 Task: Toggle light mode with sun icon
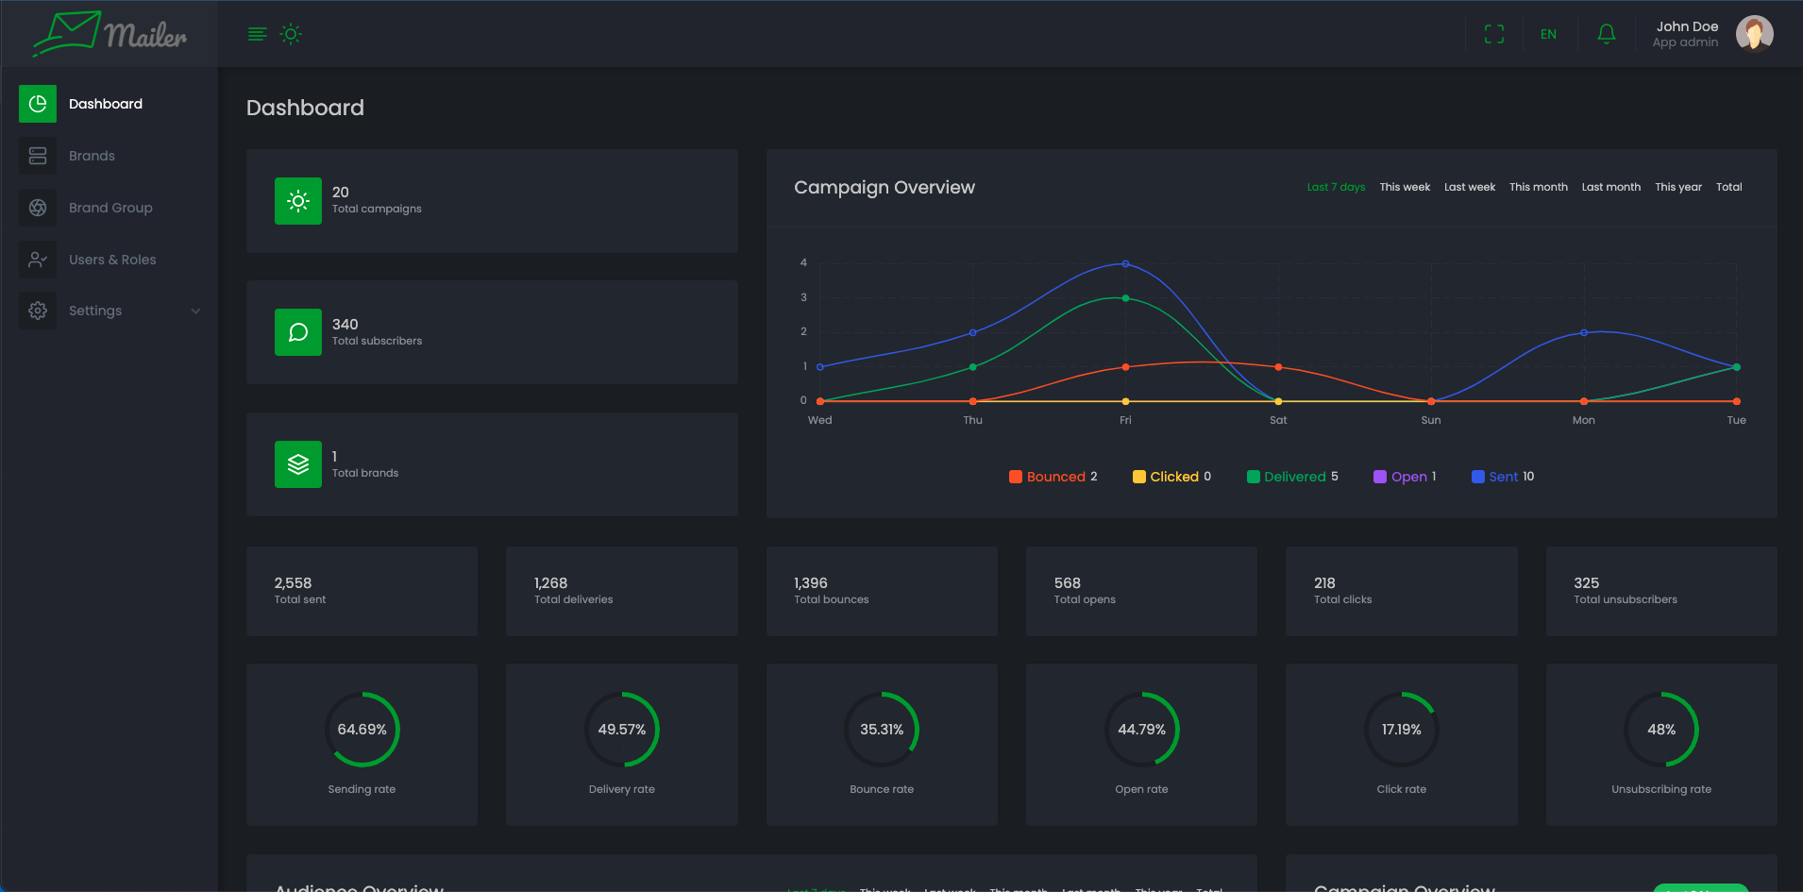point(291,35)
